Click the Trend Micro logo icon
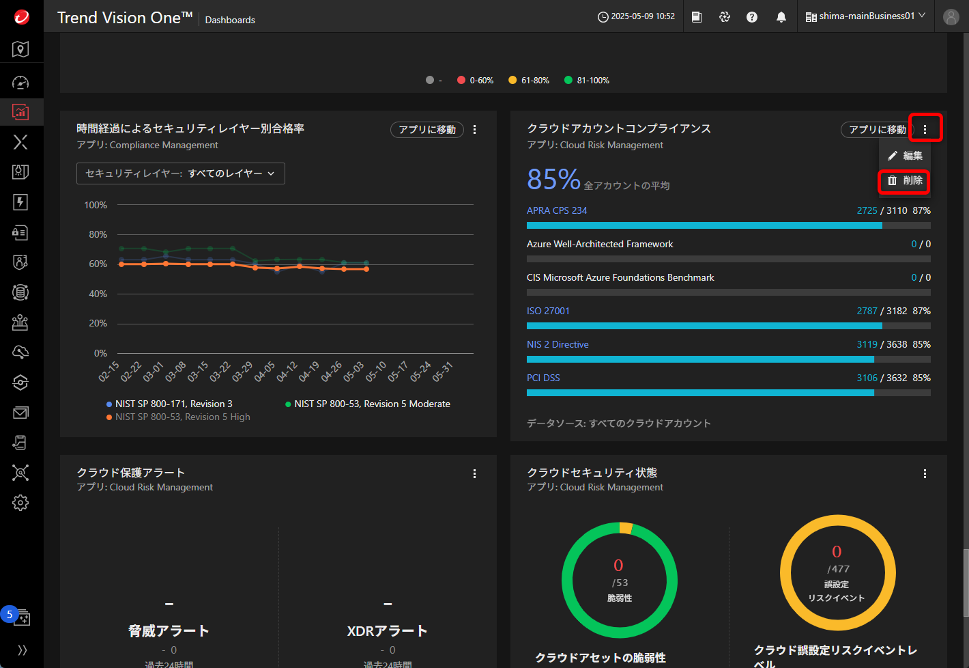 click(x=22, y=16)
